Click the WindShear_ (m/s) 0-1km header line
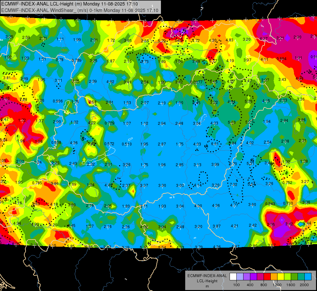This screenshot has height=291, width=317. click(x=80, y=10)
